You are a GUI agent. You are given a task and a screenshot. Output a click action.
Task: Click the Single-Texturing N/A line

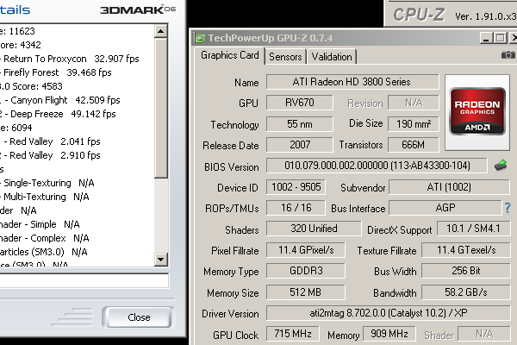pos(47,183)
